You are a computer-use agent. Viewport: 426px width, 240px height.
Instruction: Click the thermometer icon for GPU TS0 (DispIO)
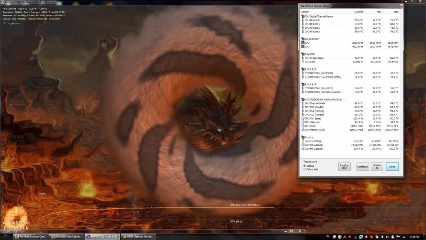tap(303, 107)
